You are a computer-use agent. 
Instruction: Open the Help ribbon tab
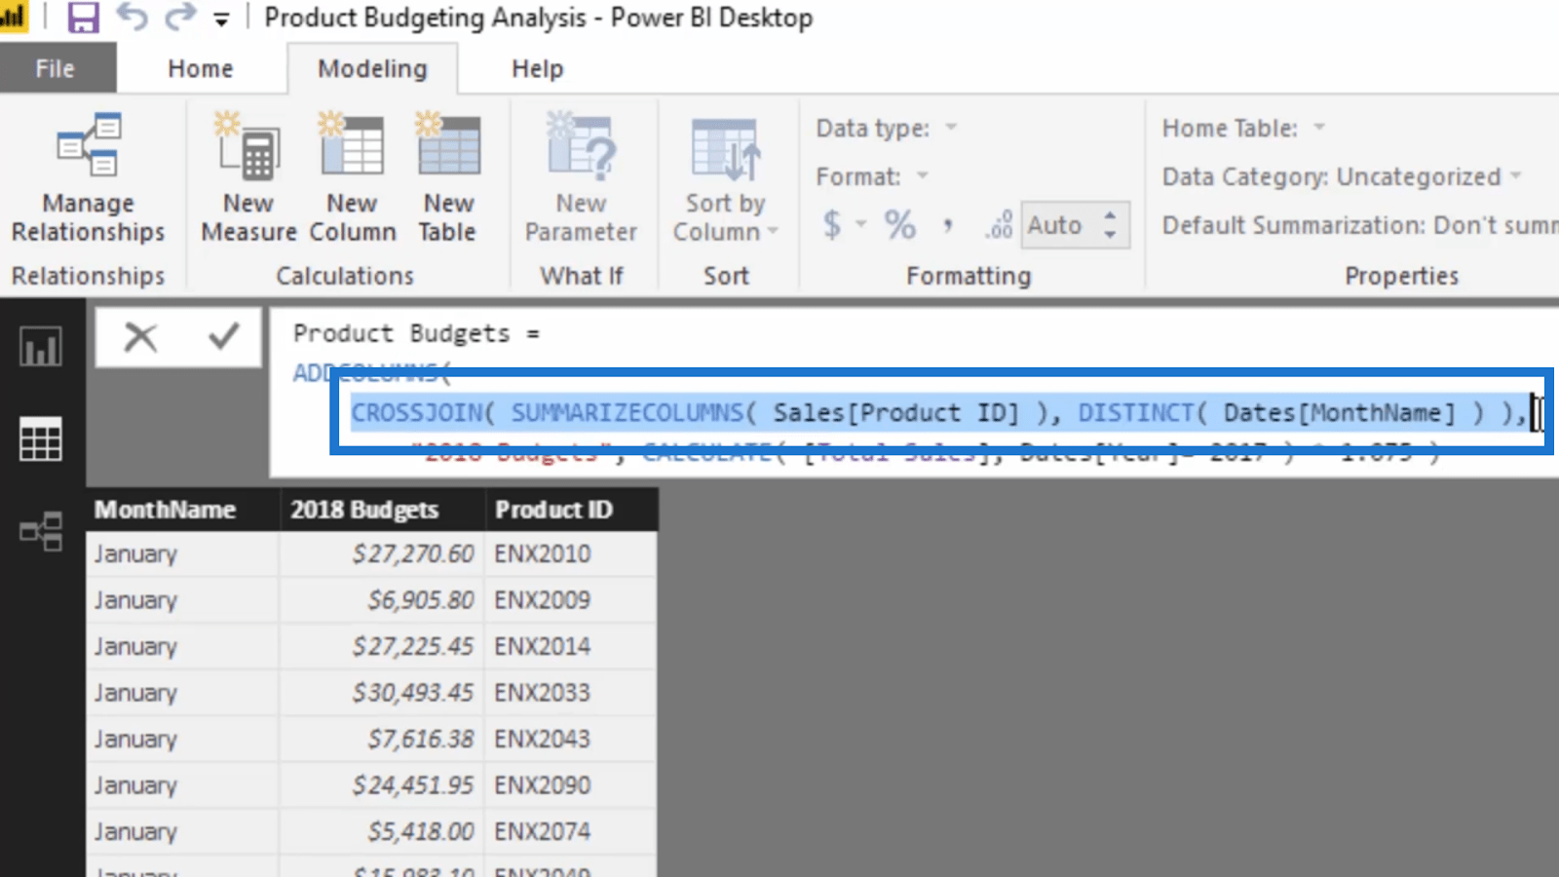click(538, 68)
